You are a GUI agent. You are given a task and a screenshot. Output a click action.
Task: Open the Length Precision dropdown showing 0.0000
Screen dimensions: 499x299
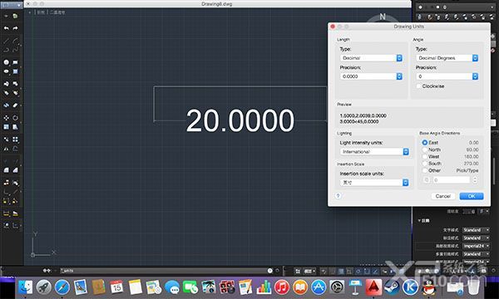pos(371,76)
